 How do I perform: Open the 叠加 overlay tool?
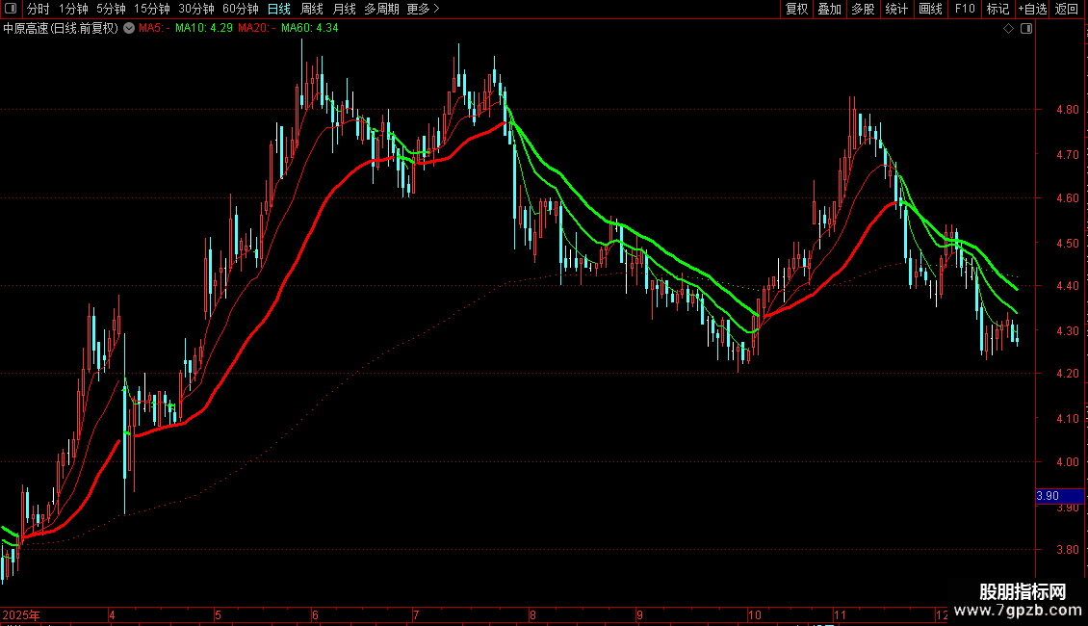click(829, 9)
